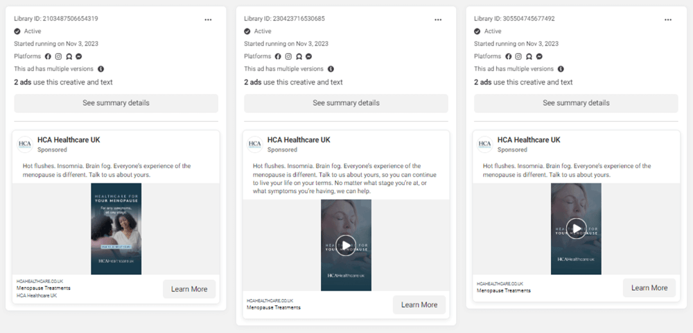Select Library ID 230423716530685 text
693x333 pixels.
285,19
